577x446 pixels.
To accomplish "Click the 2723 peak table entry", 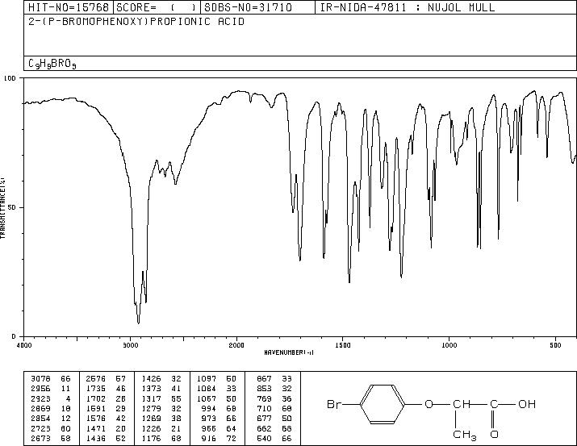I will [41, 429].
